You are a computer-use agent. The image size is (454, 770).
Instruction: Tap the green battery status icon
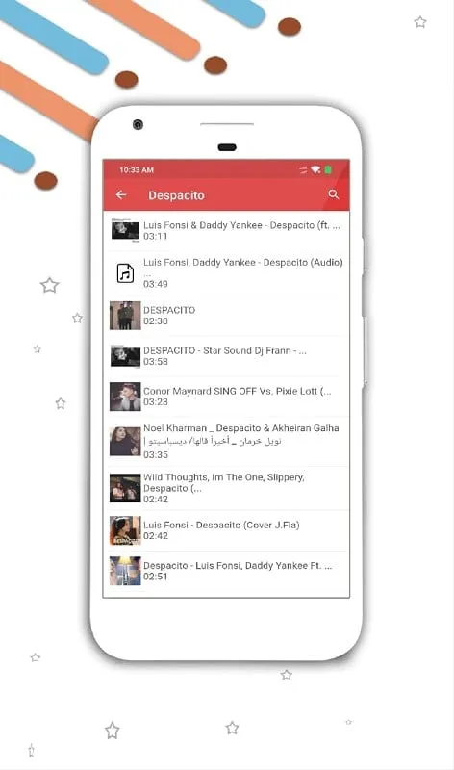328,170
